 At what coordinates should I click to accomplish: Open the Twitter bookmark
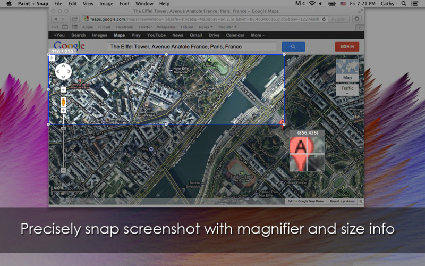click(x=145, y=27)
